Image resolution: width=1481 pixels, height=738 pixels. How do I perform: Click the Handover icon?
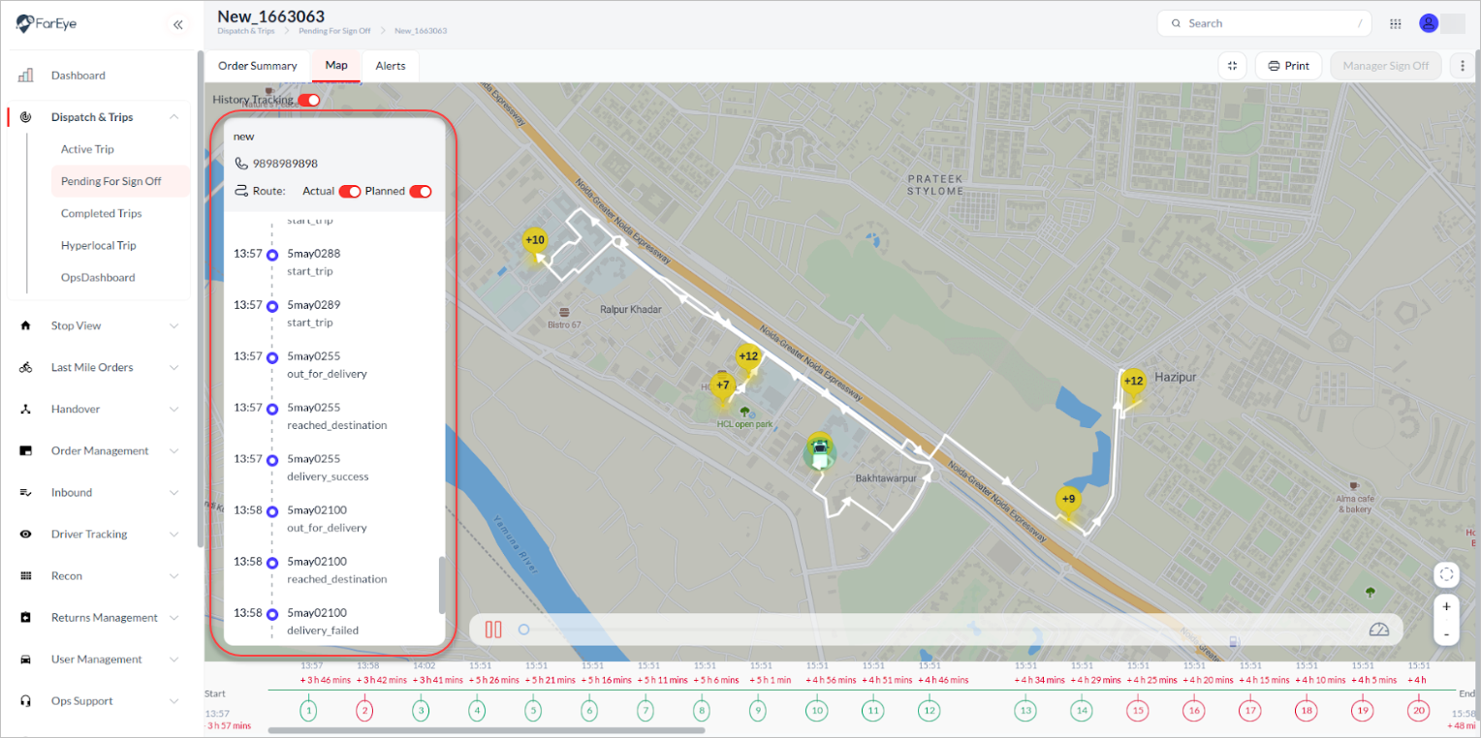point(26,409)
